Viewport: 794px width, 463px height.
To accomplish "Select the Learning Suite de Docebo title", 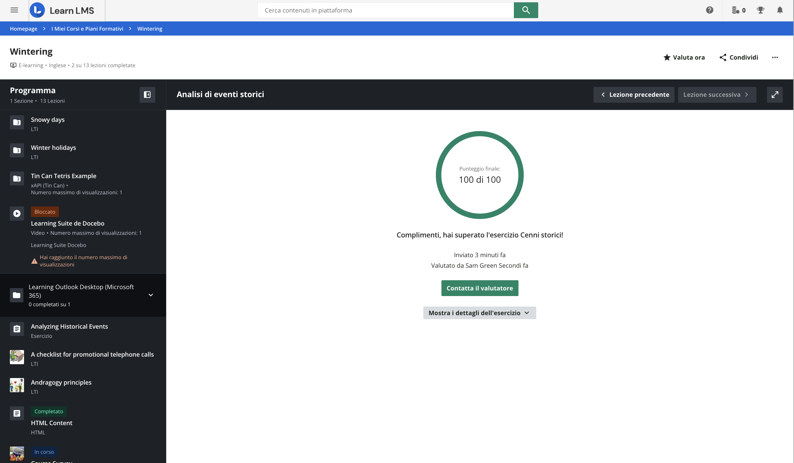I will coord(67,223).
